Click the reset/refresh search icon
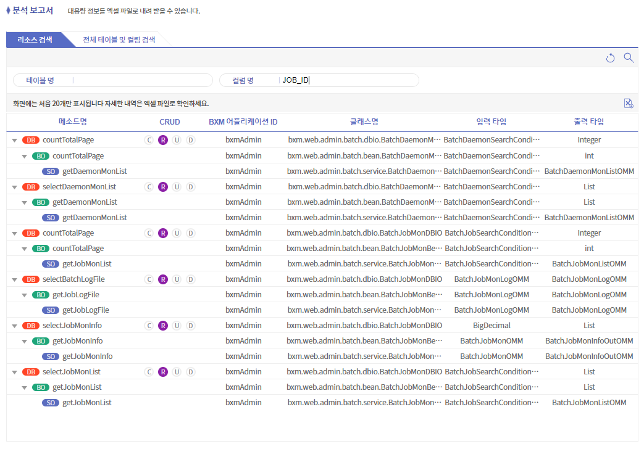This screenshot has width=644, height=449. tap(610, 58)
